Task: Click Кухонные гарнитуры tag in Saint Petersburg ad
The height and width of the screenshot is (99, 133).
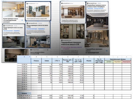Action: pos(99,8)
